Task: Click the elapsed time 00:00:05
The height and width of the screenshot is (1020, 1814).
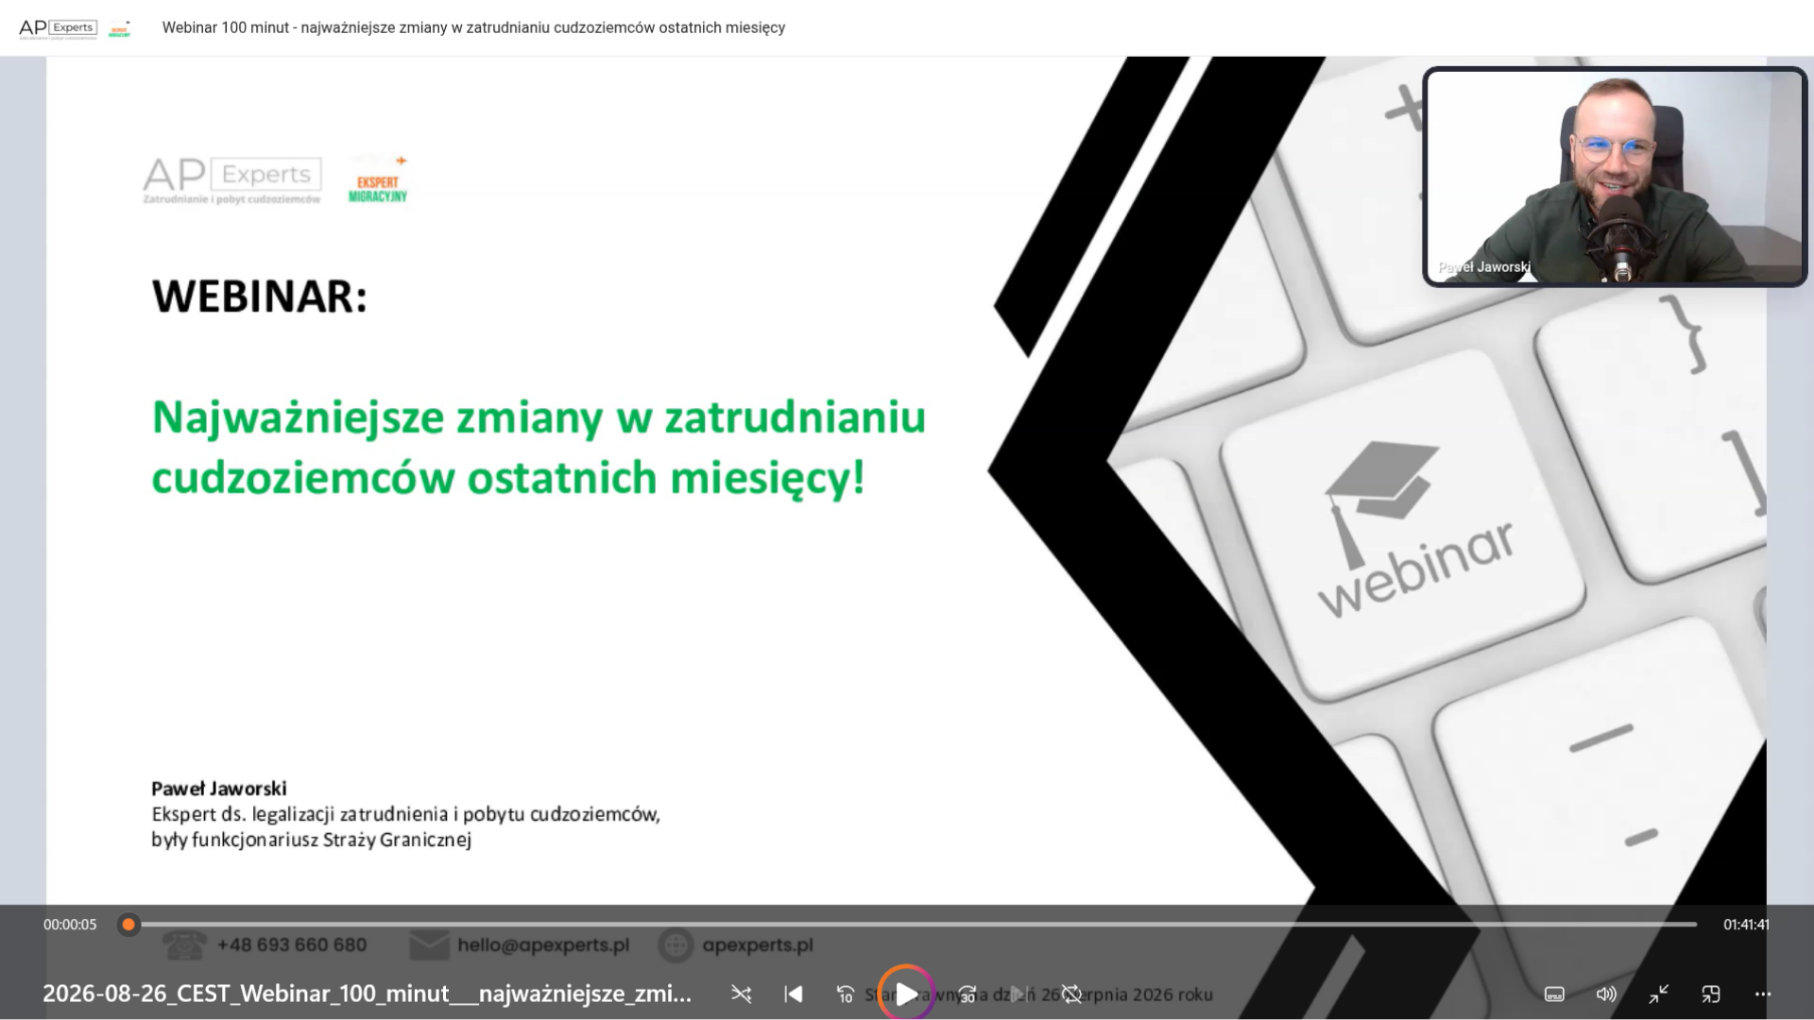Action: [x=70, y=925]
